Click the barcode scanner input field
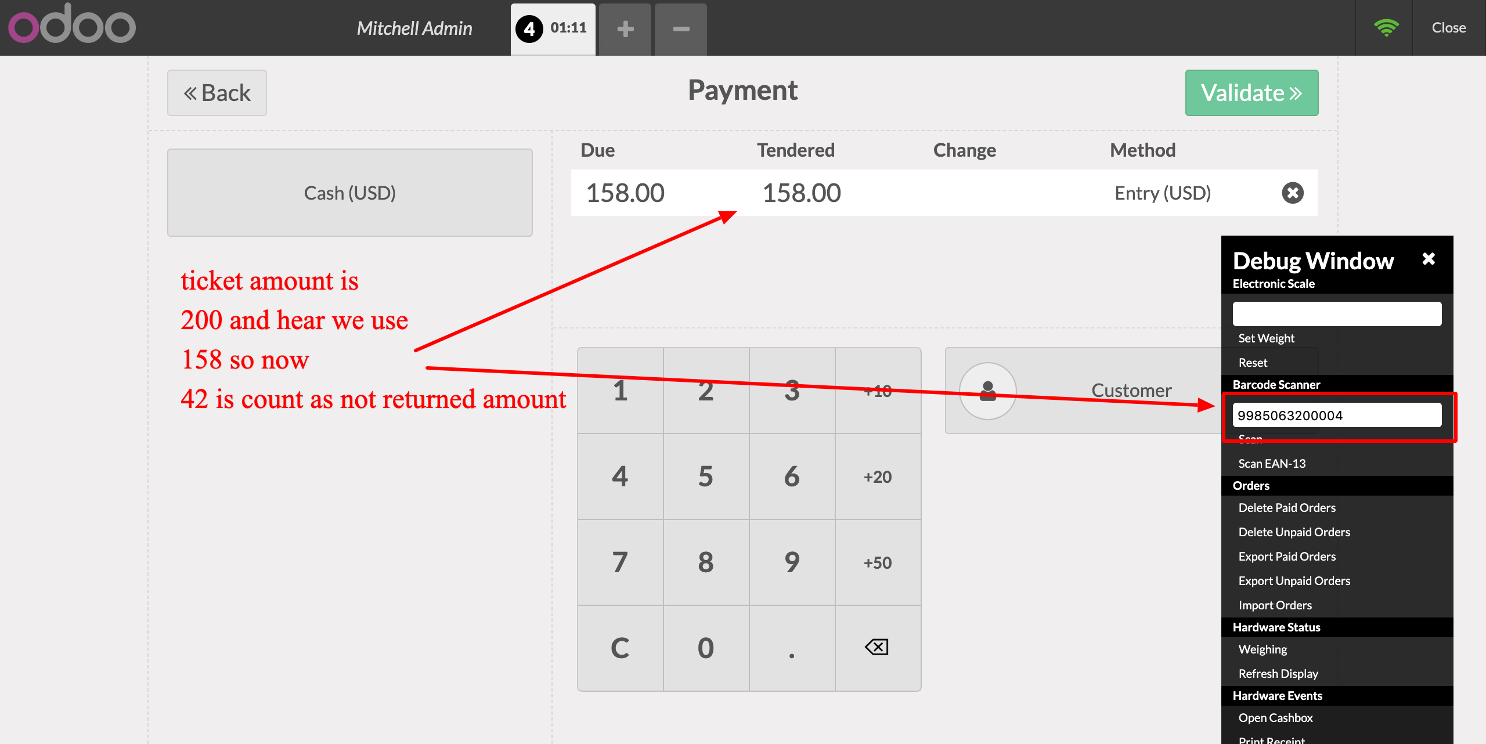 coord(1336,416)
